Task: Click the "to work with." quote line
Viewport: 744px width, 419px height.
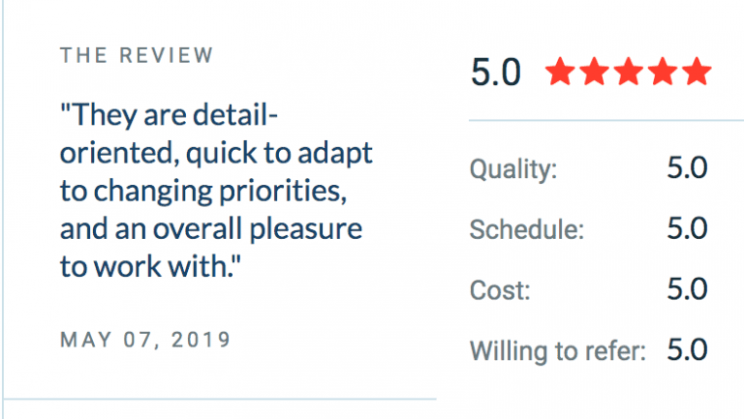Action: 150,267
